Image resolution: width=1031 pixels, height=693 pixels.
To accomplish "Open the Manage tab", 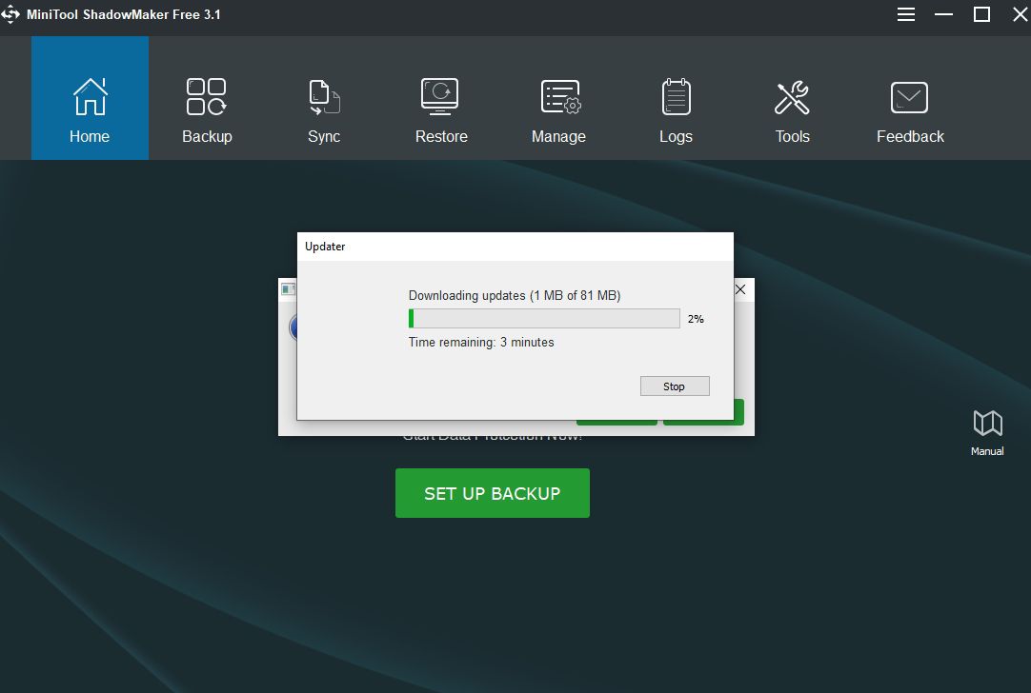I will pyautogui.click(x=558, y=98).
